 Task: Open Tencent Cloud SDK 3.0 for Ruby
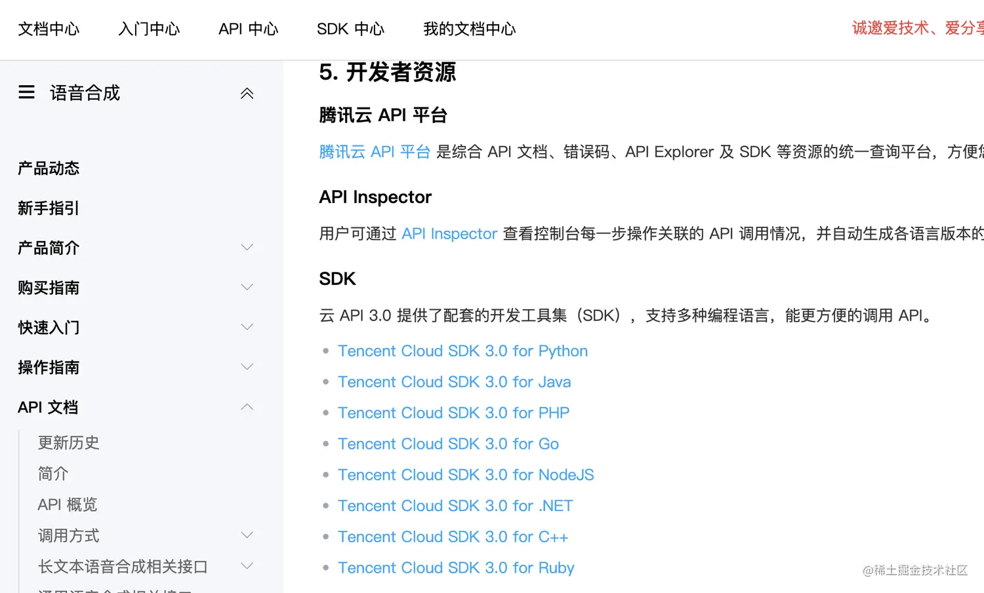tap(456, 568)
